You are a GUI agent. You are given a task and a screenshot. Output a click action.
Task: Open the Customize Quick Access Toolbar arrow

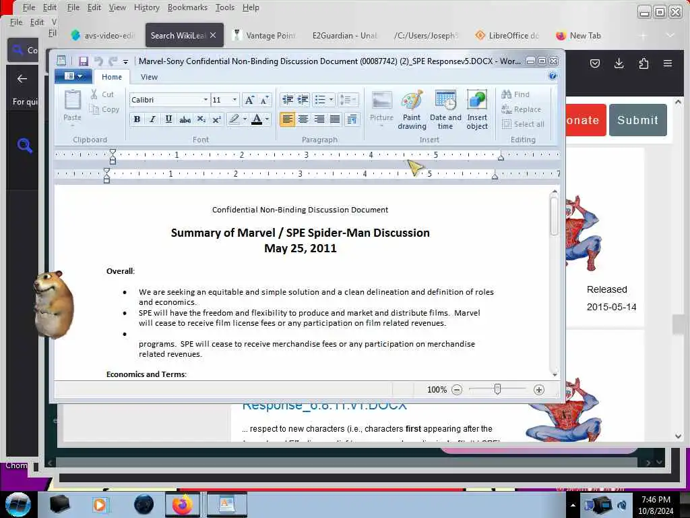pos(125,62)
